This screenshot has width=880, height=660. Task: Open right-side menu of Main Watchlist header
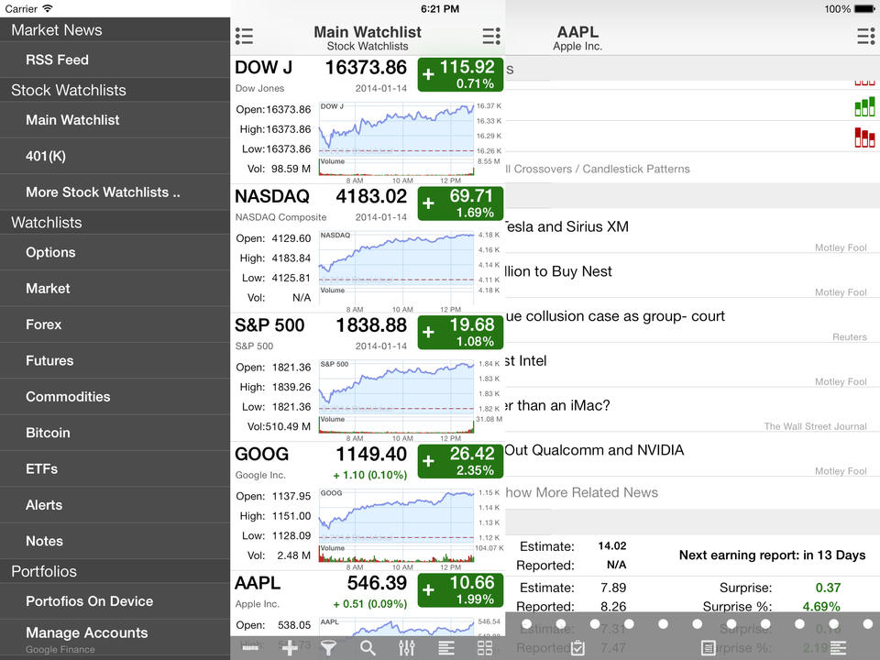coord(491,37)
